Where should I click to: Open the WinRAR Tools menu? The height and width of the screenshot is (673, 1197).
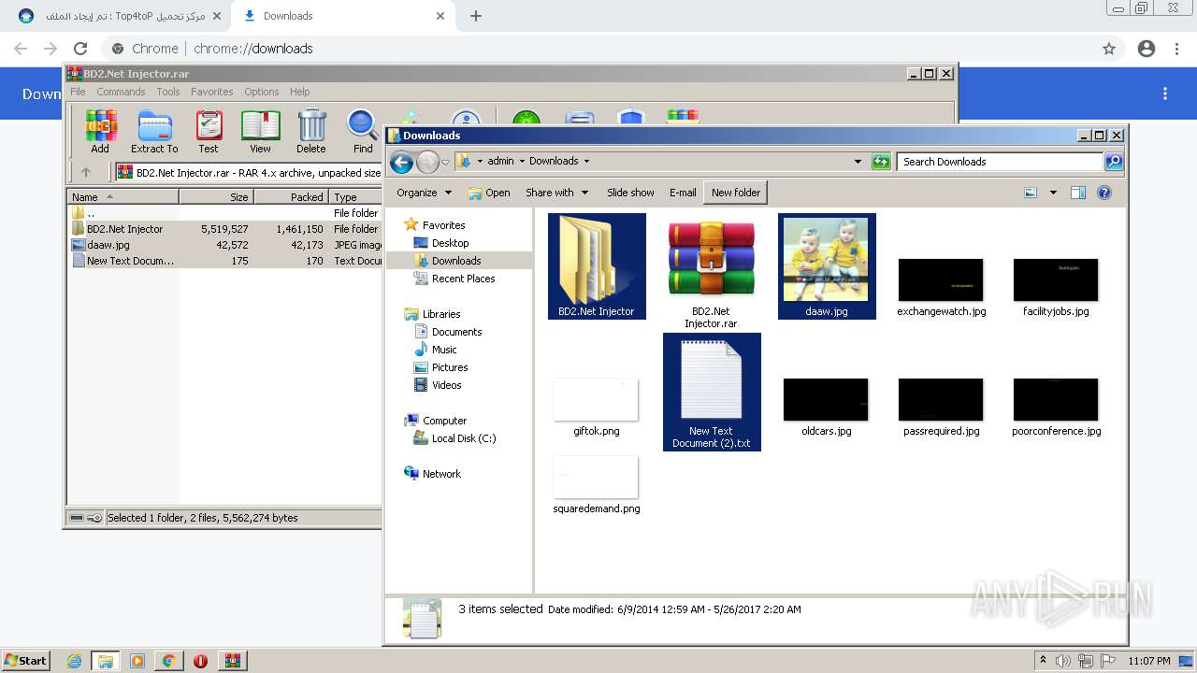pos(168,92)
